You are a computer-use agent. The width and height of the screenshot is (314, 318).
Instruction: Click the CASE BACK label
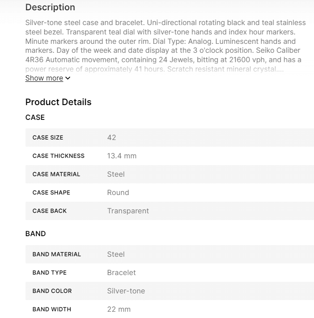coord(49,211)
